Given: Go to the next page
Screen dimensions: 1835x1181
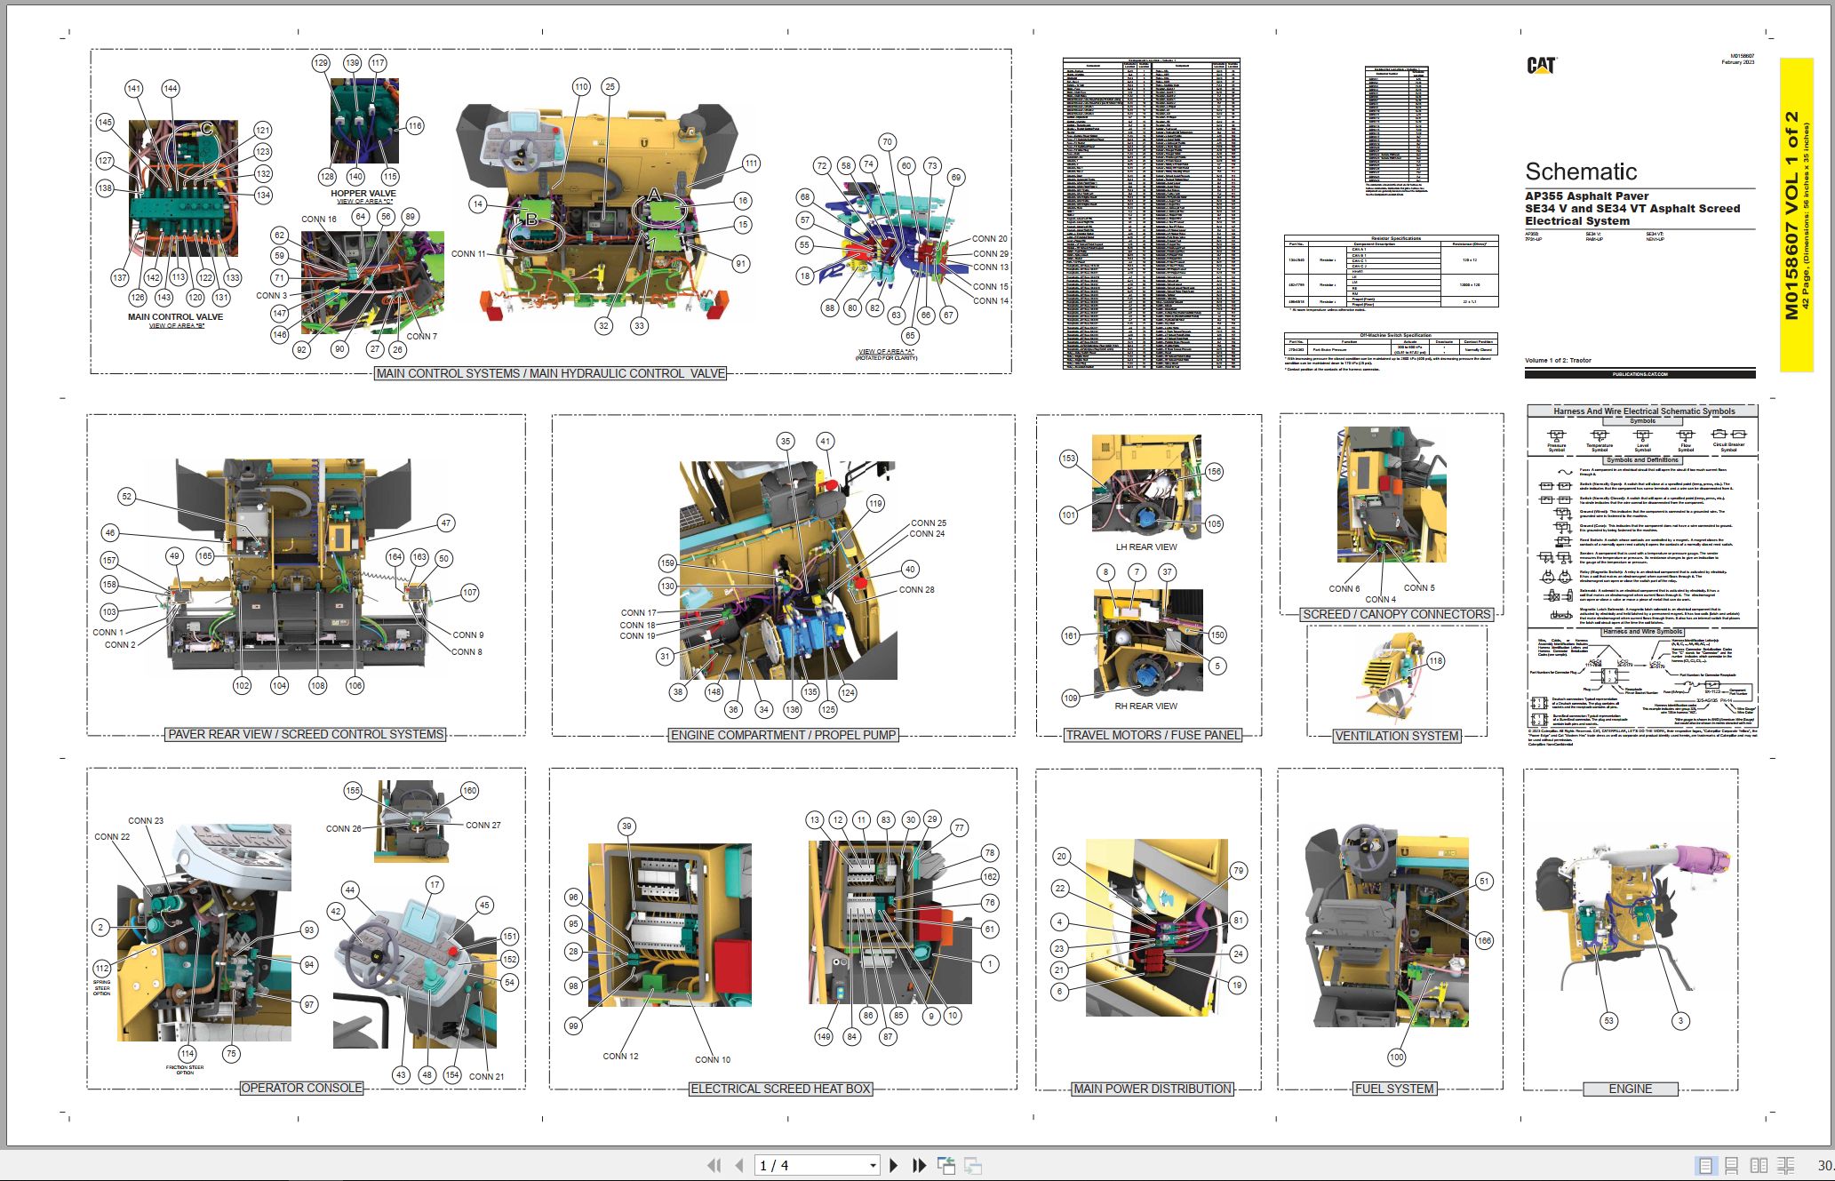Looking at the screenshot, I should 894,1165.
